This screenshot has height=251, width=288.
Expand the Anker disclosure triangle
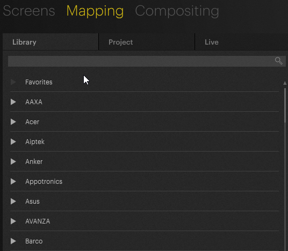tap(13, 162)
